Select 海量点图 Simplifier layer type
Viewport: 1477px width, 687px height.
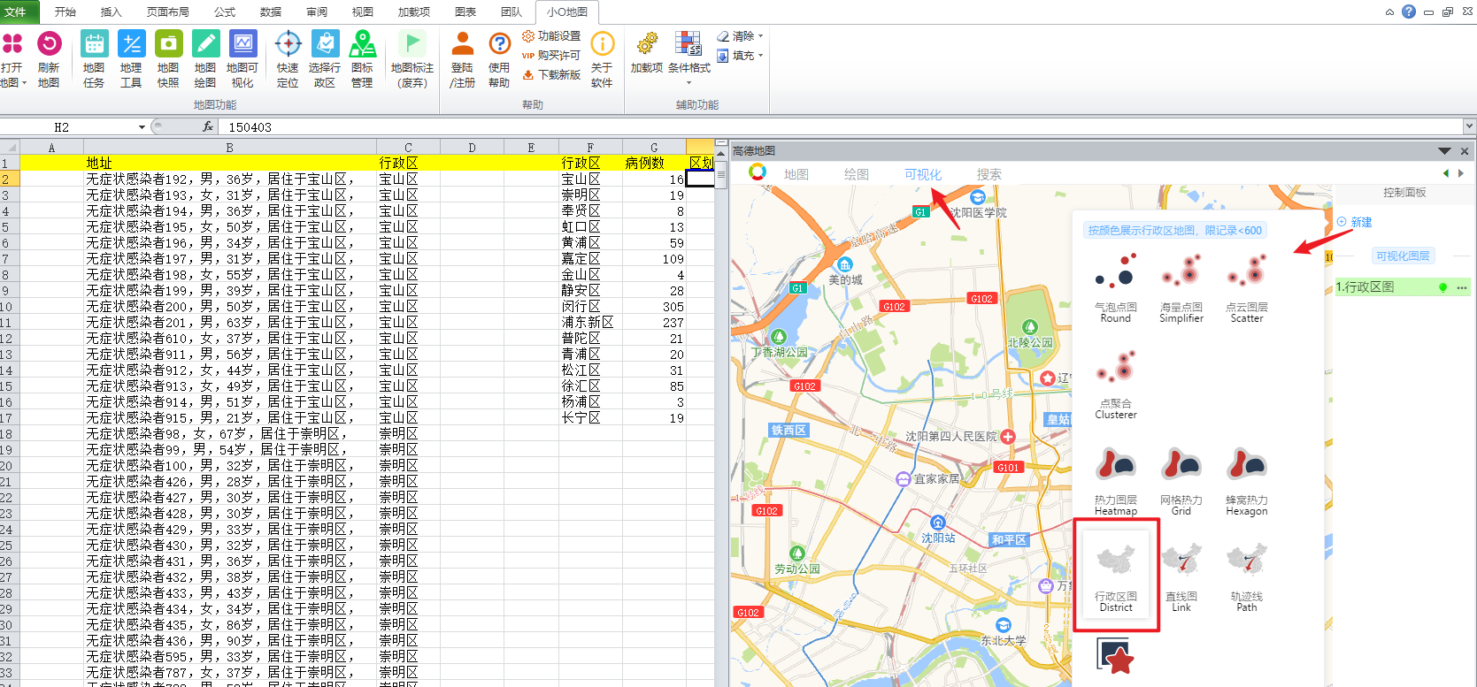coord(1181,287)
